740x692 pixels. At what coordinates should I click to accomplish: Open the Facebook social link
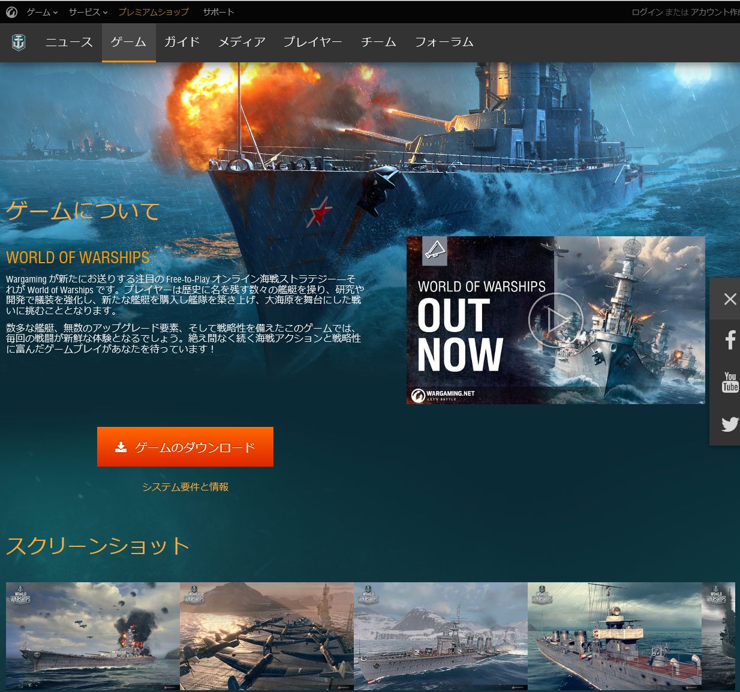click(x=730, y=340)
